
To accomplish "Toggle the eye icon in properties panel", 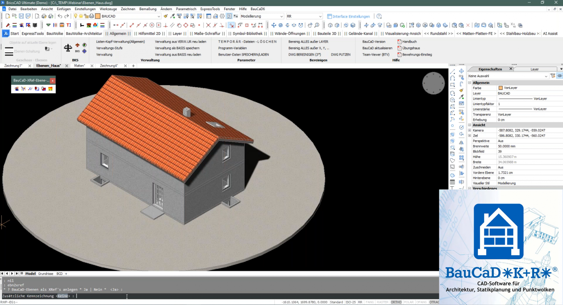I will pos(560,76).
